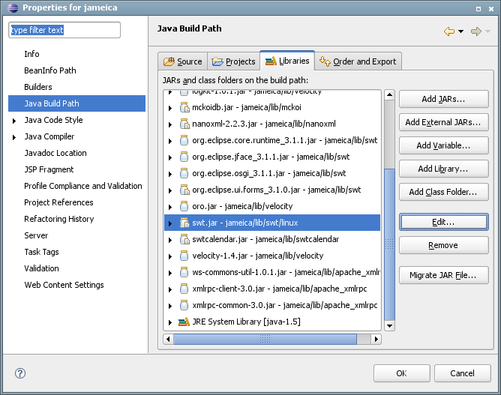
Task: Open the forward history dropdown arrow
Action: point(487,31)
